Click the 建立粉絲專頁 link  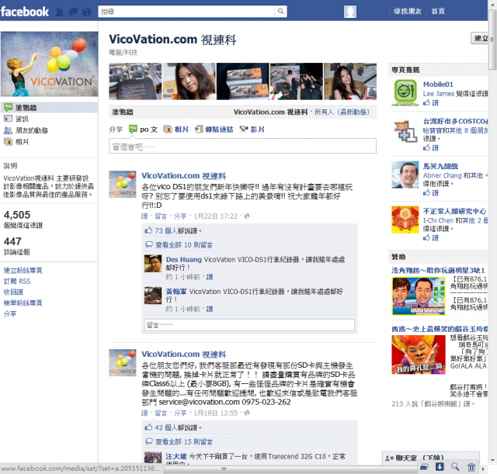(23, 271)
